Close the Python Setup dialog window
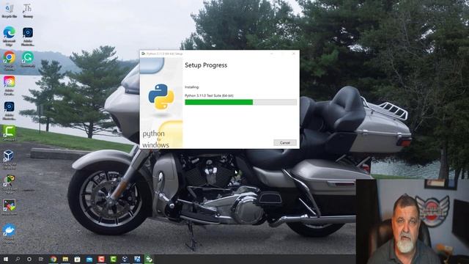Viewport: 469px width, 264px height. click(294, 54)
